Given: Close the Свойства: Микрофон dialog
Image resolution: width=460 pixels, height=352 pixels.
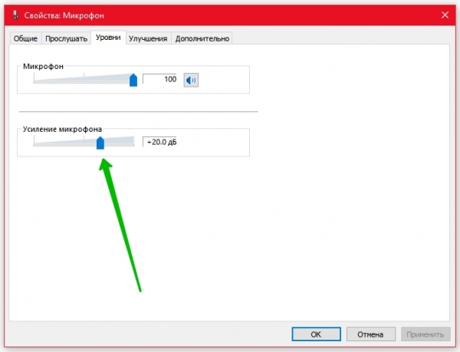Looking at the screenshot, I should pos(445,15).
